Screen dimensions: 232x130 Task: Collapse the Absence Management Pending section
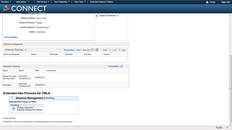tap(12, 98)
